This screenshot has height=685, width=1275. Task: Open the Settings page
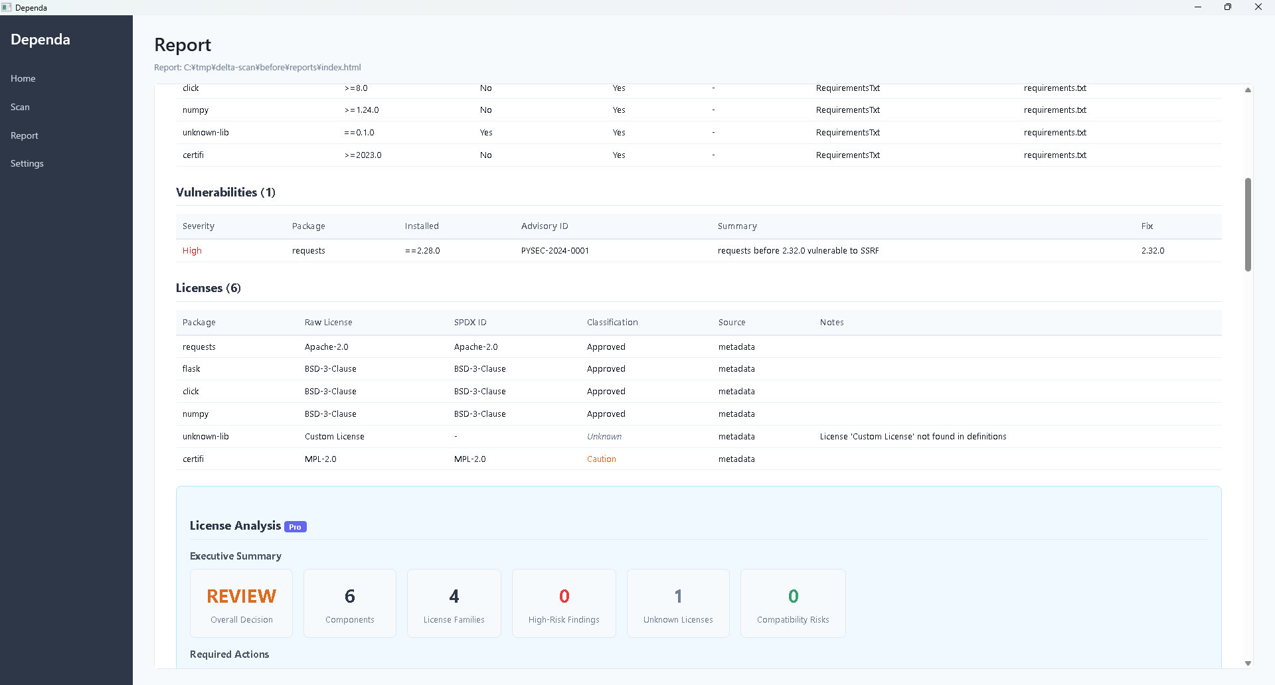tap(27, 163)
